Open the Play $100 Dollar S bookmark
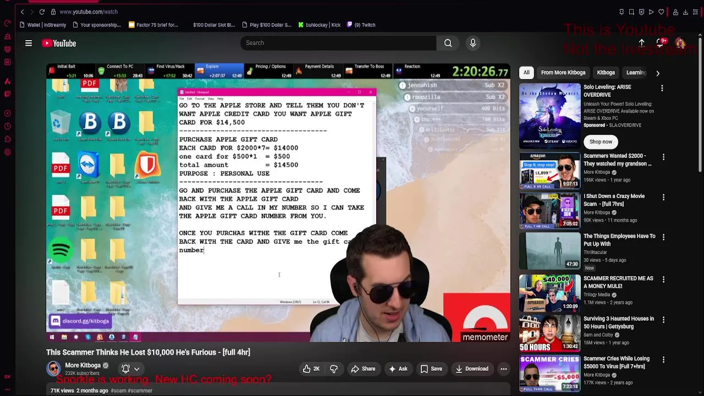 (x=266, y=25)
